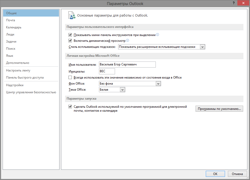The height and width of the screenshot is (180, 250).
Task: Click the info icon beside dynamic preview option
Action: click(x=127, y=40)
